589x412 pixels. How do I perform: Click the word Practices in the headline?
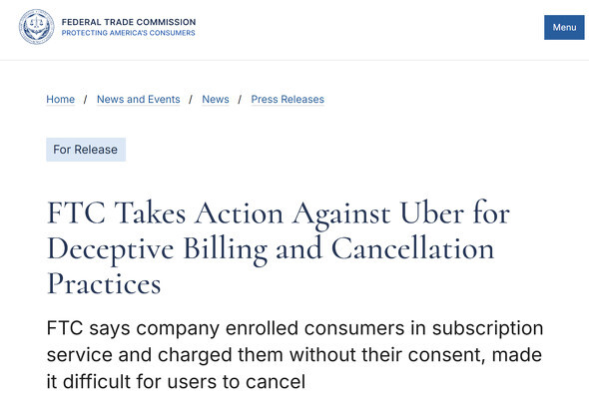[104, 284]
